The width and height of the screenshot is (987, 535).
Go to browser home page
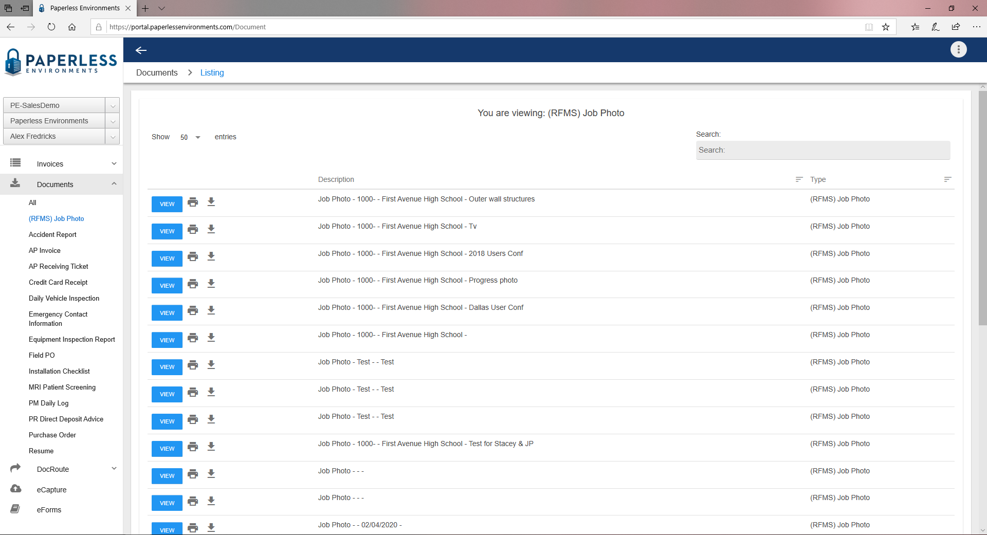click(72, 27)
